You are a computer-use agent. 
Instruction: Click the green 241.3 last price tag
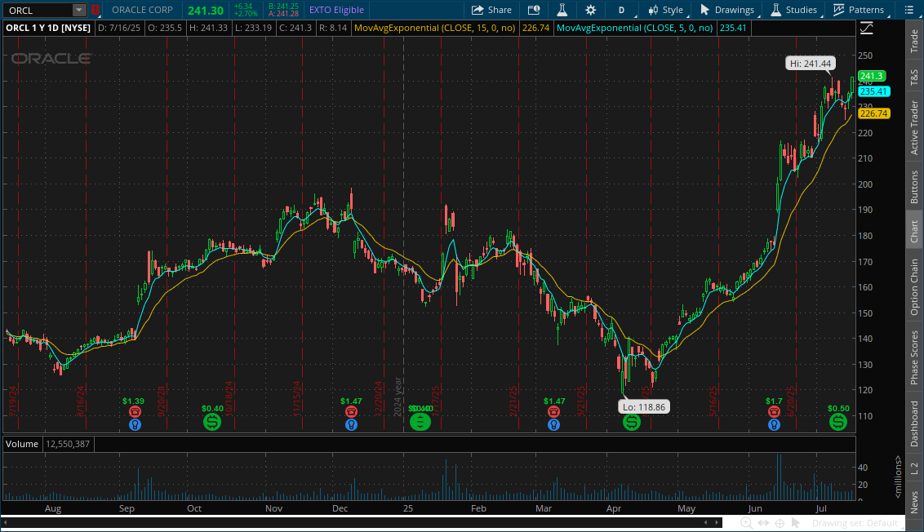872,76
